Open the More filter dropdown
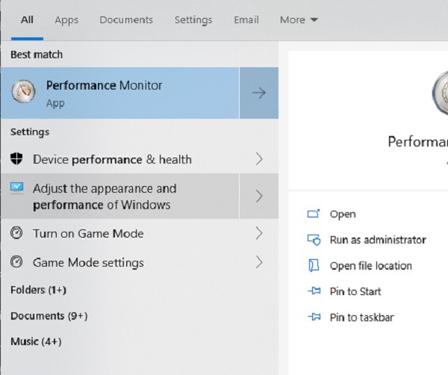 (x=299, y=19)
